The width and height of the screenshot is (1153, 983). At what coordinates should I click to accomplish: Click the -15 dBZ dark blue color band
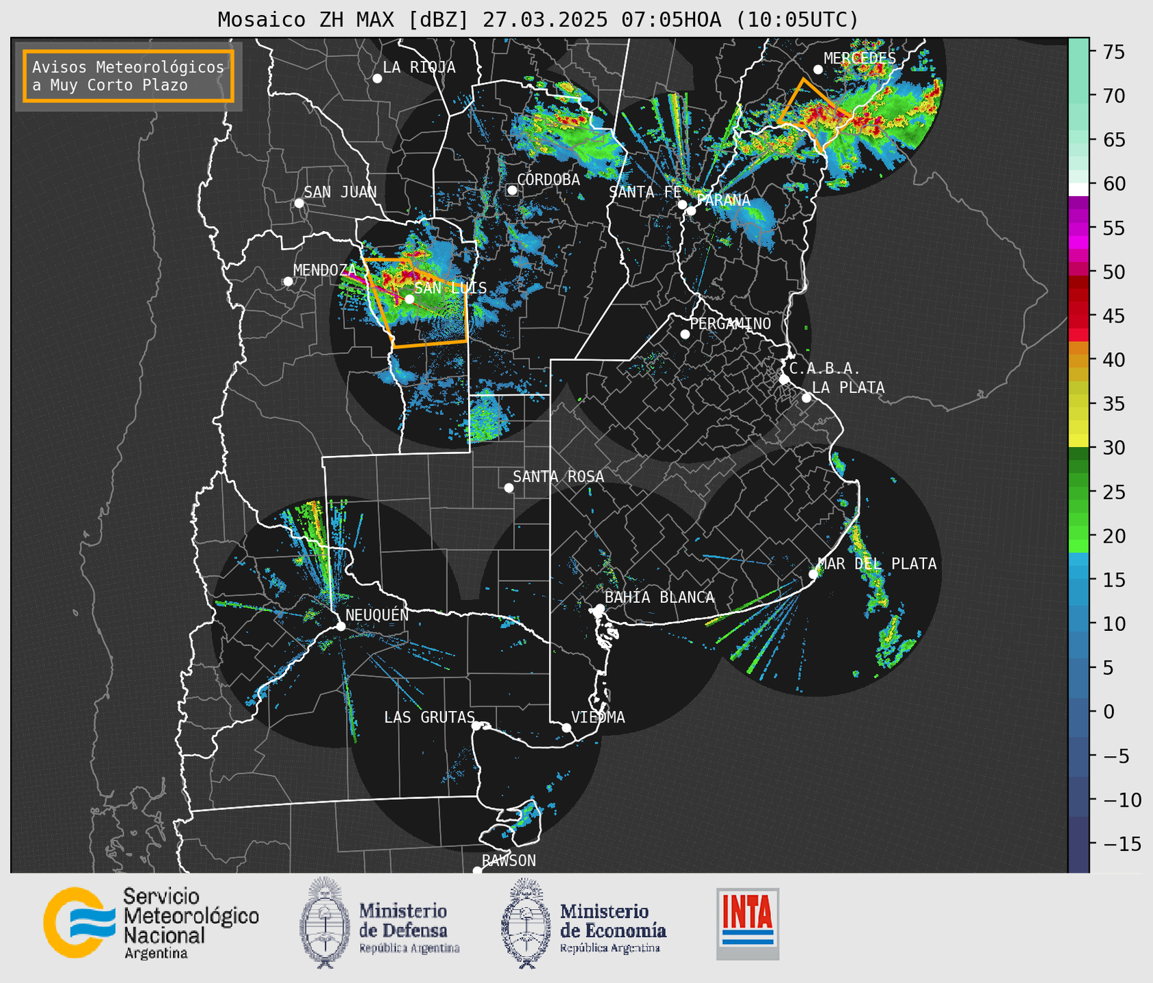(1079, 844)
